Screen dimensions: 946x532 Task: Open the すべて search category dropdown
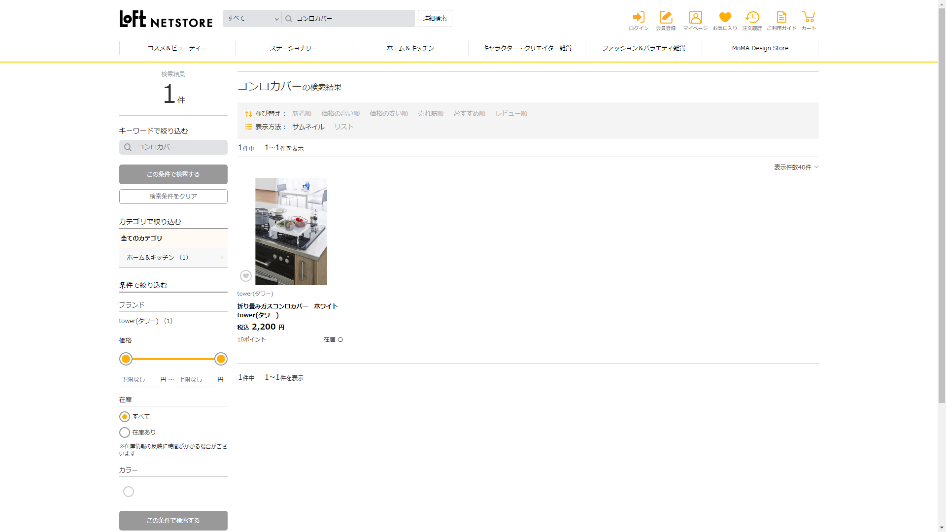point(252,19)
